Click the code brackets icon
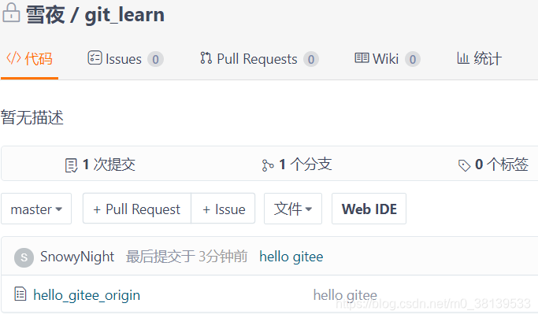 pos(13,58)
